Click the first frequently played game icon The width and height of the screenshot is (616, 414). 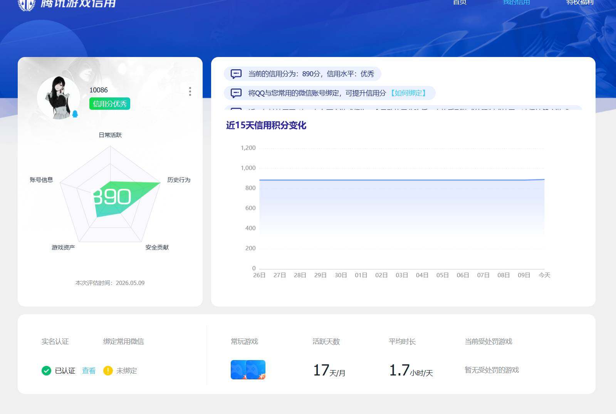tap(238, 370)
